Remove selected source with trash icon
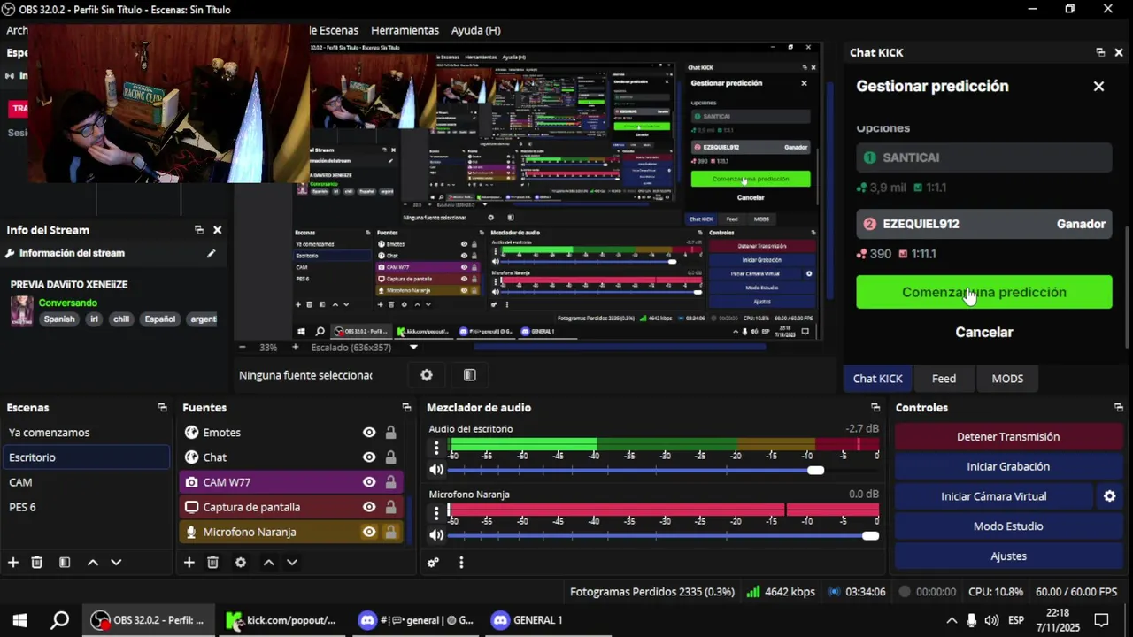Screen dimensions: 1133x637 click(x=212, y=563)
